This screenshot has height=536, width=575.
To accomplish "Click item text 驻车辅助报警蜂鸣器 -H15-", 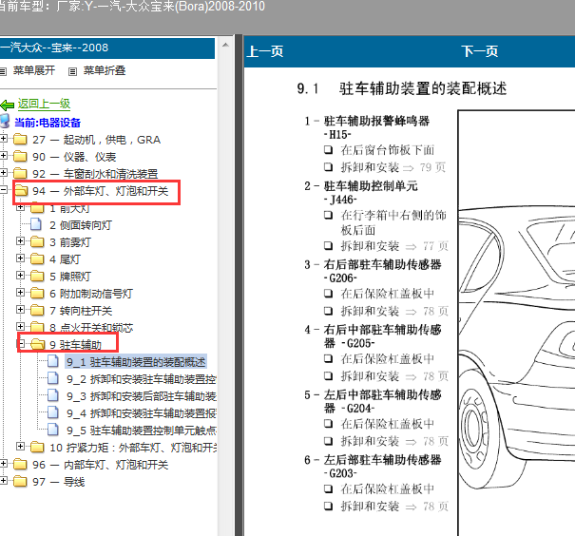I will coord(376,127).
